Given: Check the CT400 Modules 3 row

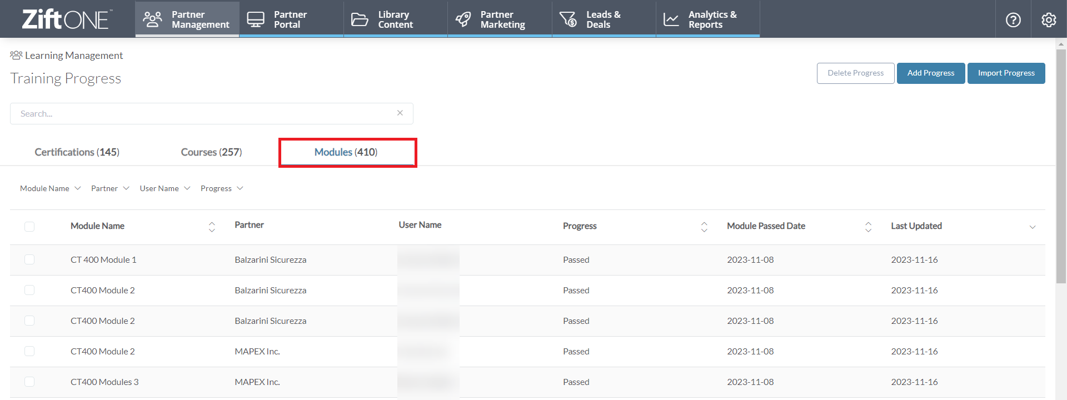Looking at the screenshot, I should point(29,382).
